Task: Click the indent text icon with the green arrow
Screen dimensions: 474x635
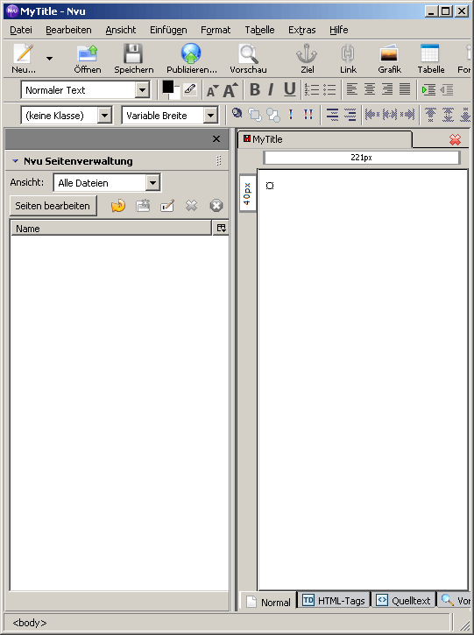Action: click(428, 89)
